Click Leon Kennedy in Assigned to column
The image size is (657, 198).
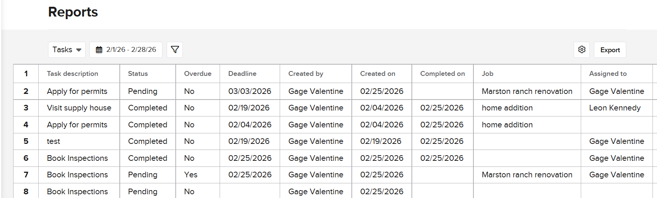coord(615,108)
